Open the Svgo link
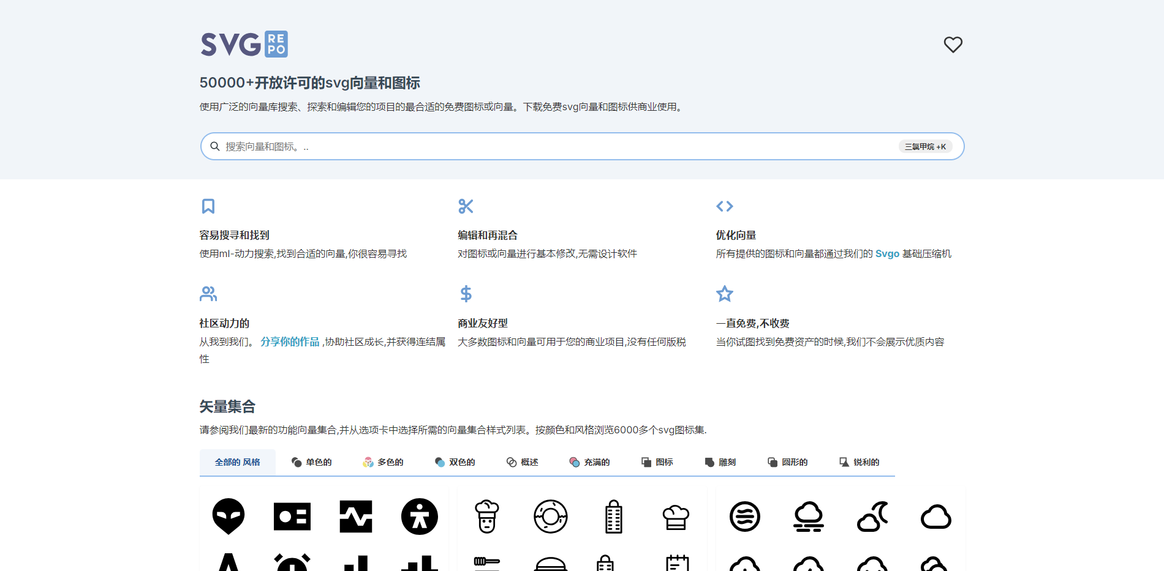Screen dimensions: 1164x571 887,254
